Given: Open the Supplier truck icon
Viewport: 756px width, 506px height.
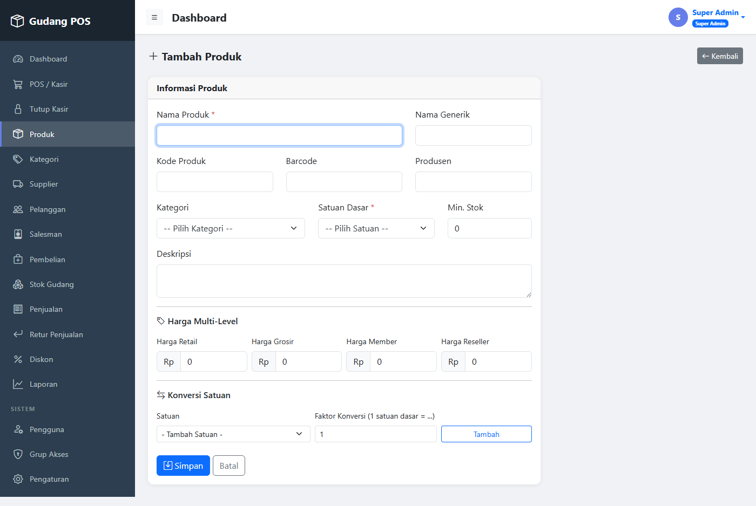Looking at the screenshot, I should (18, 184).
